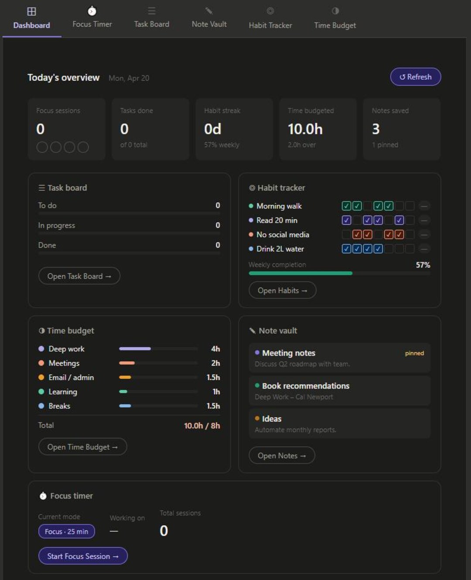
Task: Check the third day box for Morning walk
Action: pos(368,206)
